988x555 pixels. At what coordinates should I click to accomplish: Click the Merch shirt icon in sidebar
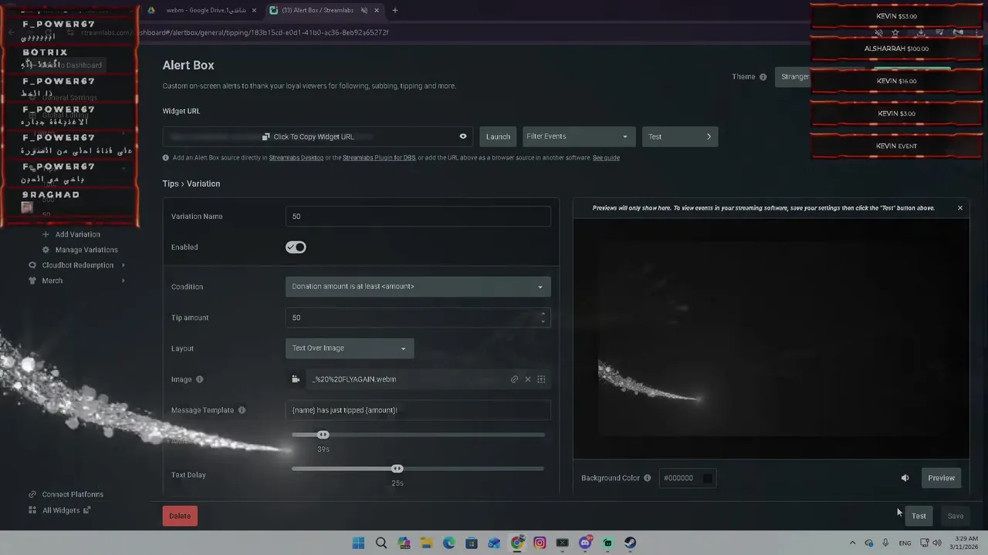(x=32, y=281)
